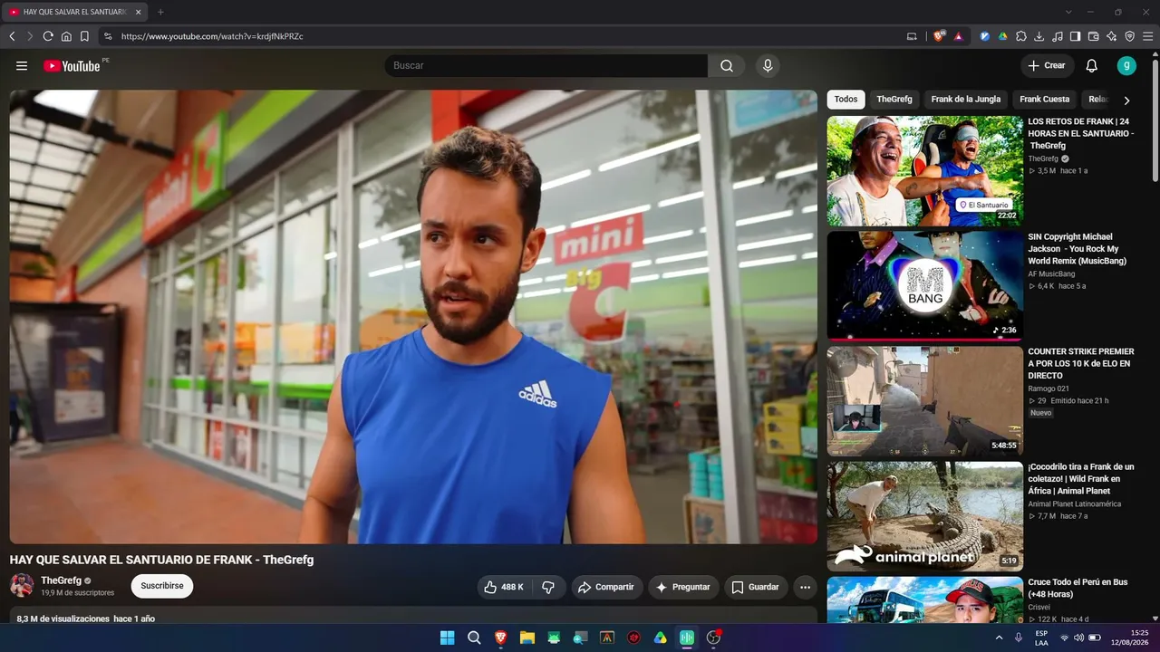Open the browser main menu
1160x652 pixels.
click(1148, 36)
